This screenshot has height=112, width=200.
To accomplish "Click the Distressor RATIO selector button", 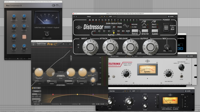I will click(x=135, y=31).
